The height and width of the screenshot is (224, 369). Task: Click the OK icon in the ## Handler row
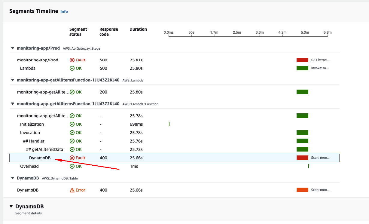click(x=72, y=141)
